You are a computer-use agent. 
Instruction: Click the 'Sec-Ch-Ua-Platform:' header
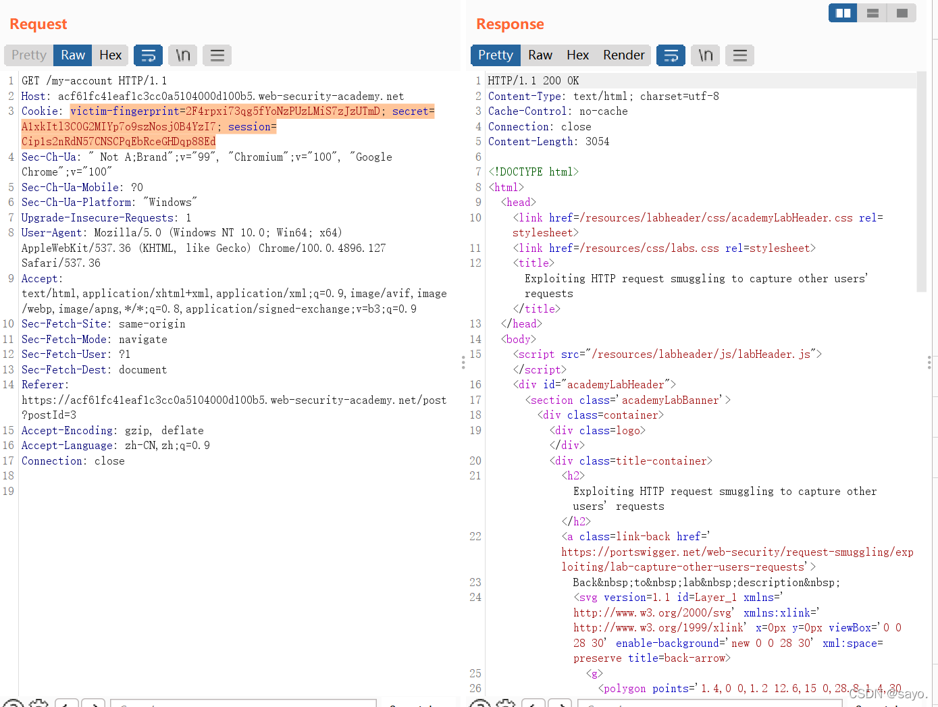coord(79,203)
